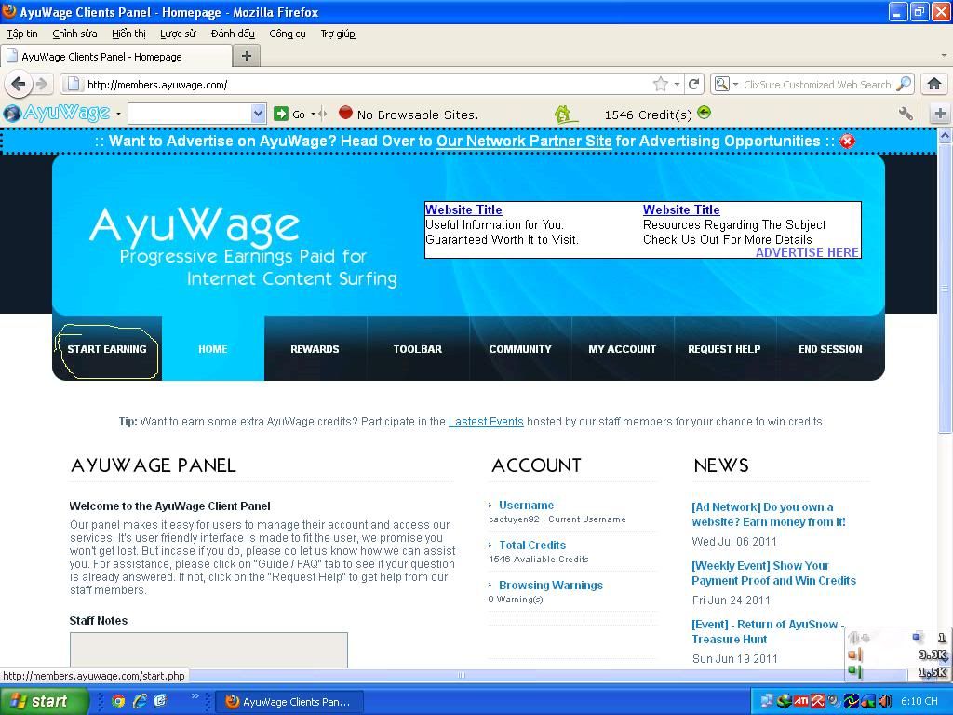Click the page icon in the address bar
The image size is (953, 715).
73,84
